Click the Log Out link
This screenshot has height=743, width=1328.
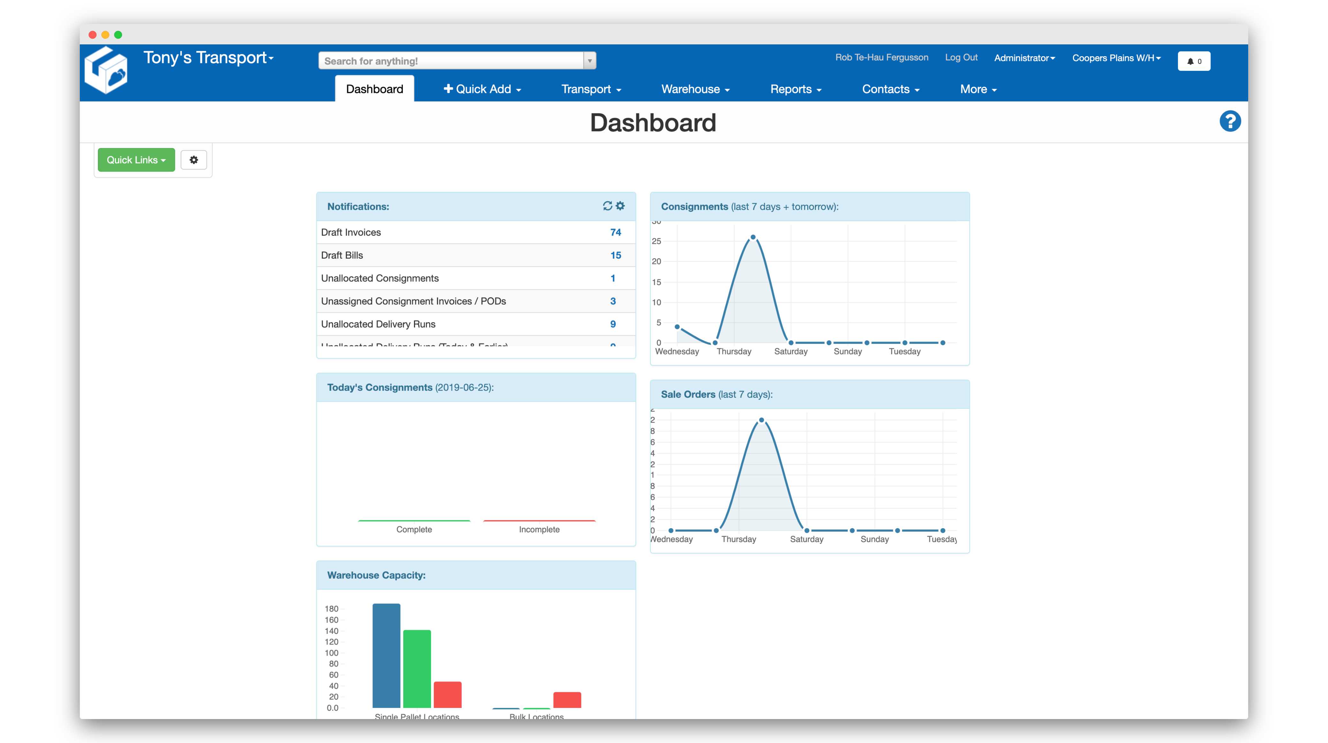pyautogui.click(x=961, y=57)
